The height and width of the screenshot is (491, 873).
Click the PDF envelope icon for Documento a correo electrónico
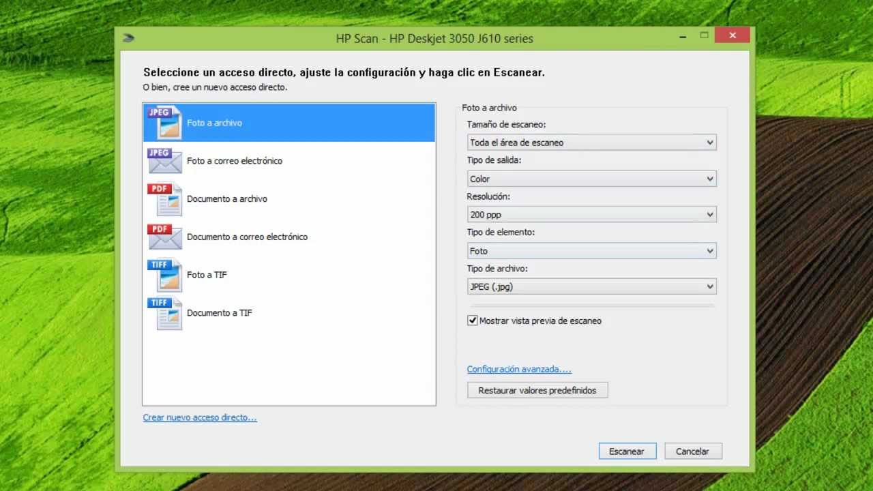164,237
